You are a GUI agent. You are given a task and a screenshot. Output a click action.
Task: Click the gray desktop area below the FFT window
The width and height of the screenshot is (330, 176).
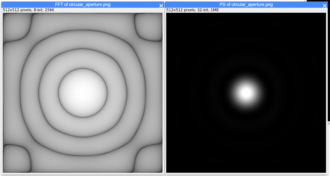[x=82, y=175]
